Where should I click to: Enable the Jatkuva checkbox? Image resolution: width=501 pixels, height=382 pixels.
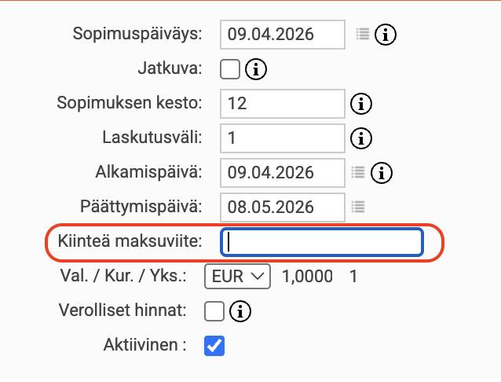pyautogui.click(x=230, y=69)
